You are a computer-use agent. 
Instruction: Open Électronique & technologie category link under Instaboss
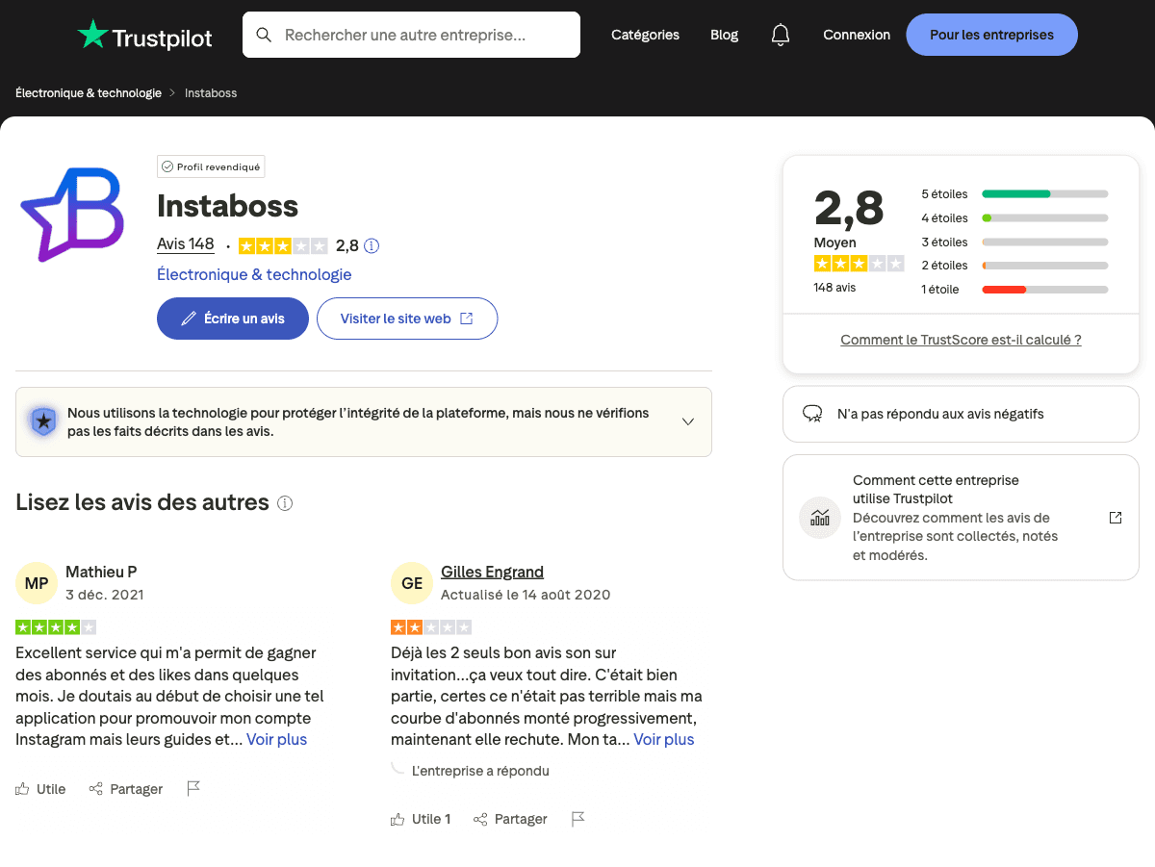254,274
